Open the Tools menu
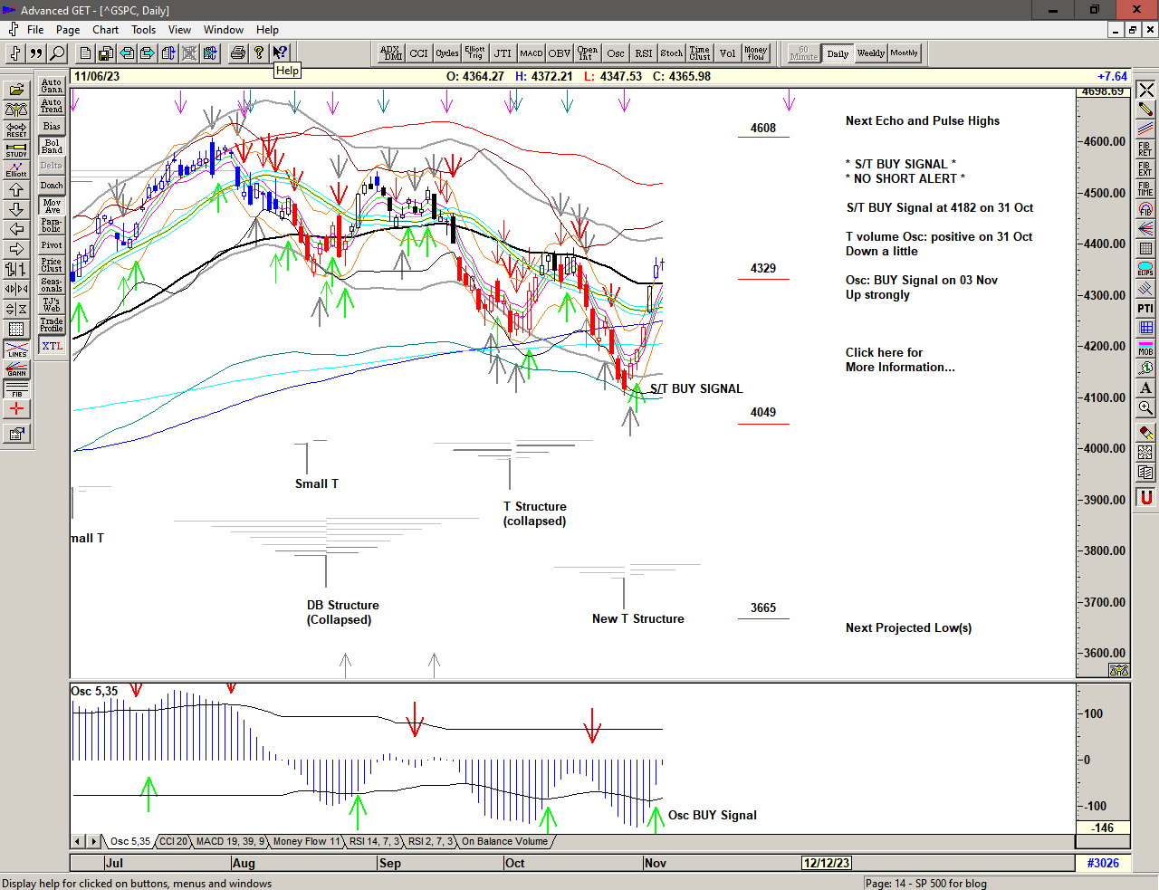Screen dimensions: 1159x890 pos(143,30)
